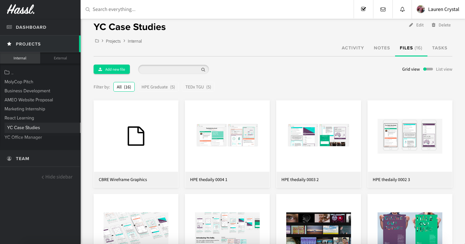The width and height of the screenshot is (465, 244).
Task: Click Lauren Crystal's profile avatar
Action: tap(421, 9)
